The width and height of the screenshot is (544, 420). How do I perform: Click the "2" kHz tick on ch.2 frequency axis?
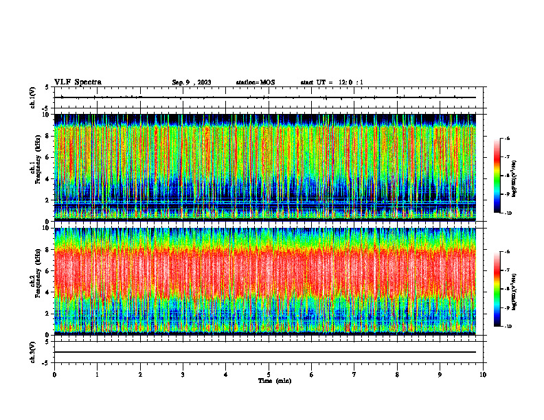48,314
